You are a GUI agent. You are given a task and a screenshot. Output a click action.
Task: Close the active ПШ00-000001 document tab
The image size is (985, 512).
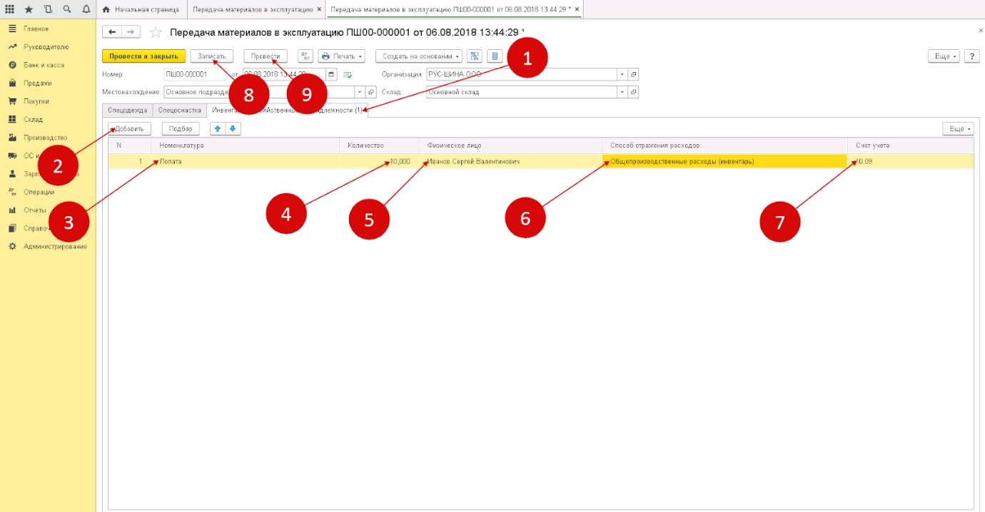tap(577, 9)
